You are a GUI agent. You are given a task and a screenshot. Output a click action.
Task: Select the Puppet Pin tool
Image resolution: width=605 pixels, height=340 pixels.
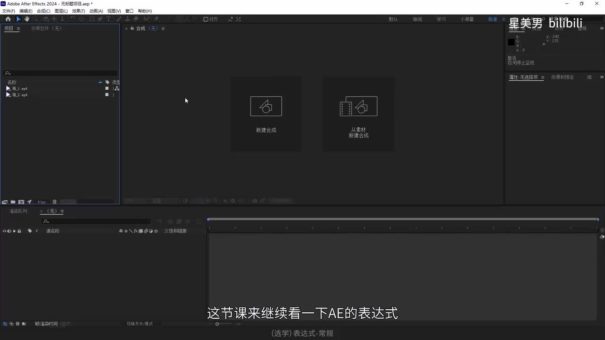[x=156, y=19]
